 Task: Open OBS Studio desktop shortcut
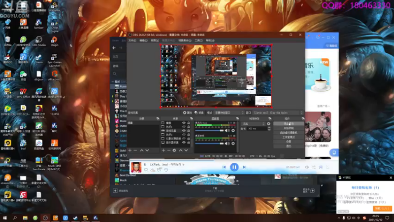point(39,41)
